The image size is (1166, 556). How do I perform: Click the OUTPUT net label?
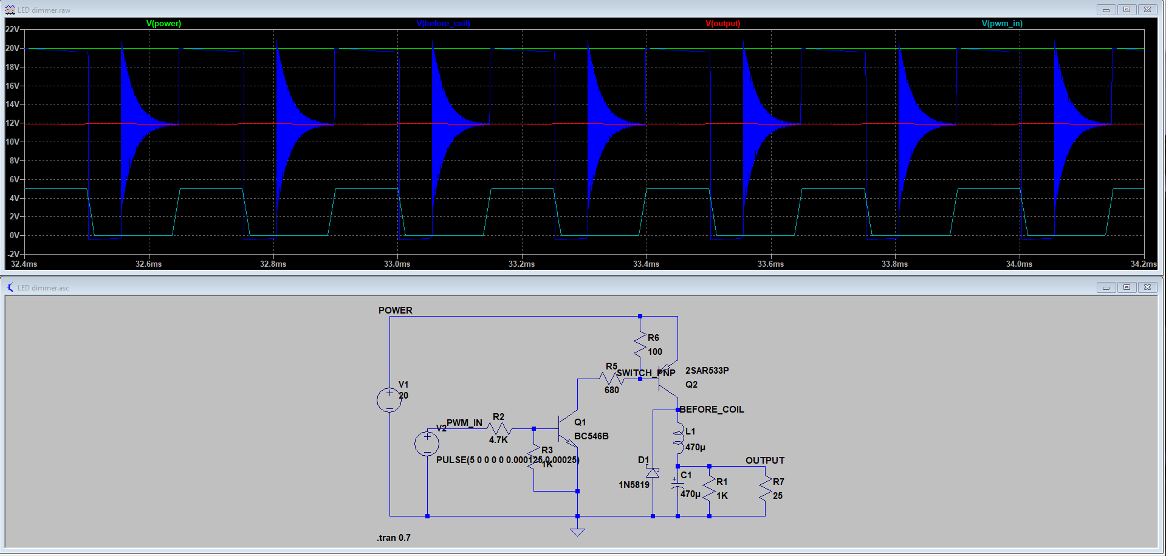(765, 461)
